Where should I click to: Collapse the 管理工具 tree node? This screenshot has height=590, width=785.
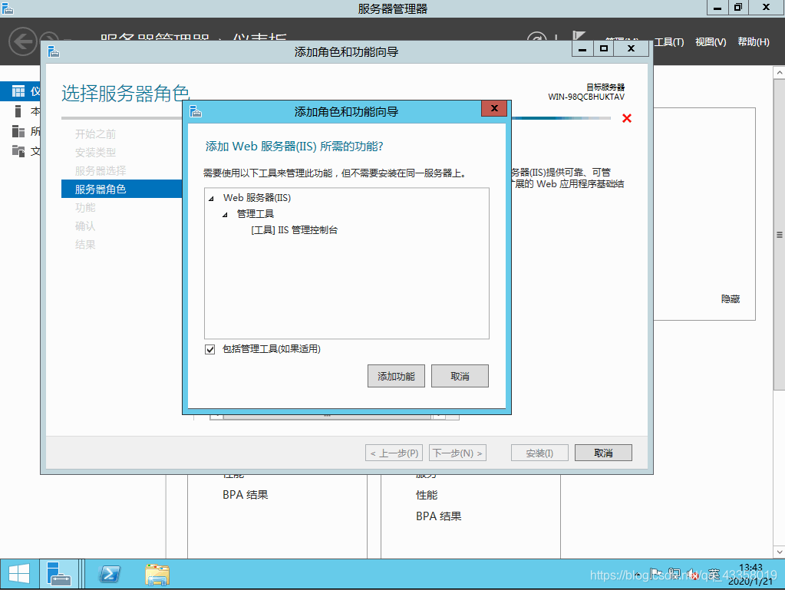(225, 215)
